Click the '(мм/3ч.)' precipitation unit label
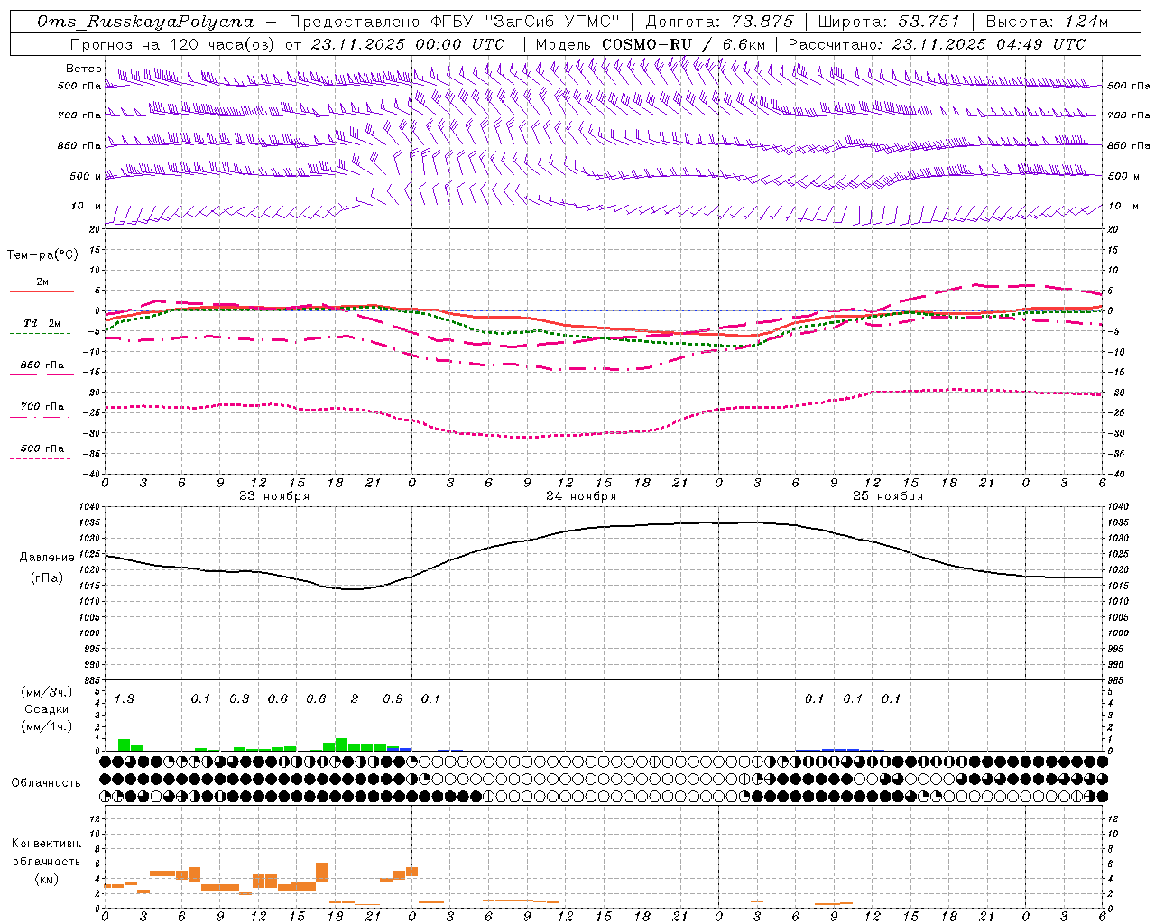 [46, 692]
